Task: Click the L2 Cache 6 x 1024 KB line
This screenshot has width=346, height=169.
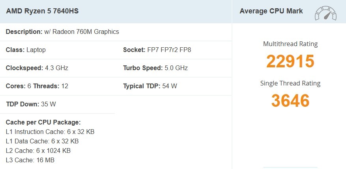Action: coord(38,150)
